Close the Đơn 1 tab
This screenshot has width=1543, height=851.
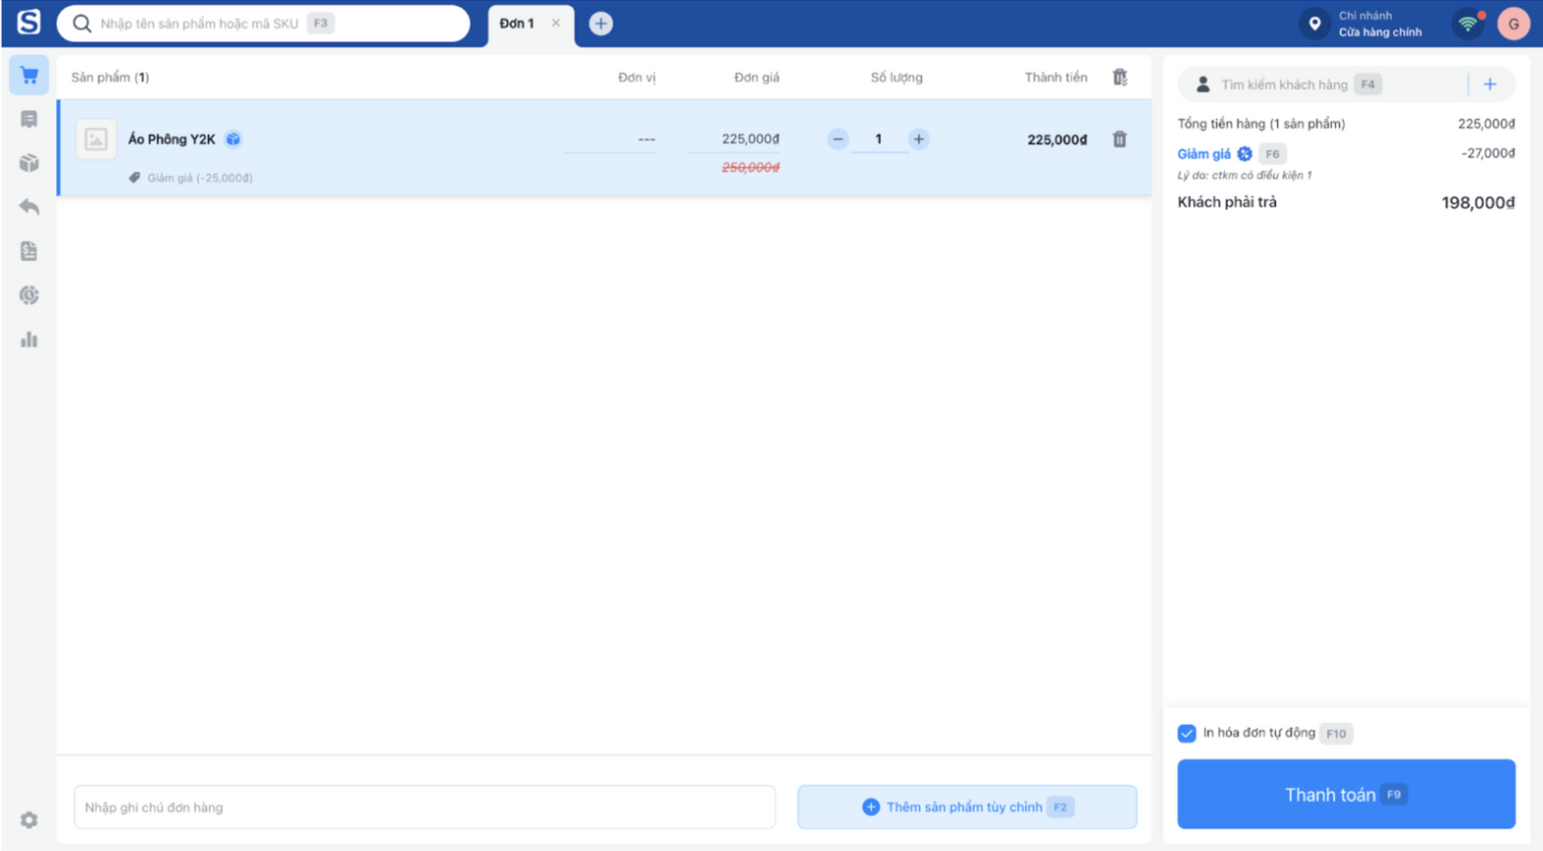pyautogui.click(x=556, y=23)
